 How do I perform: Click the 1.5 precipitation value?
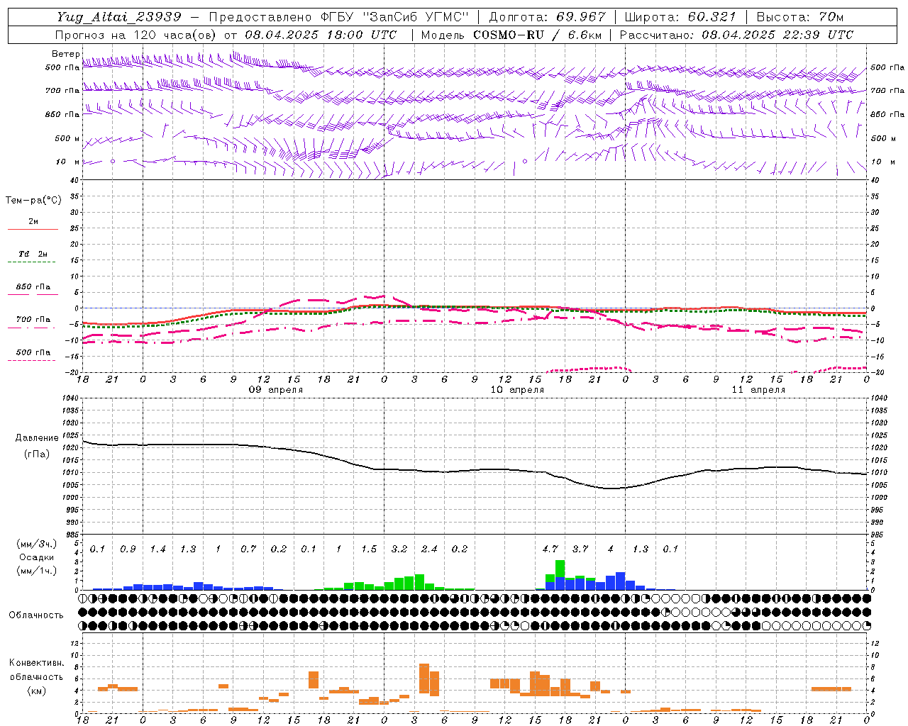[x=369, y=549]
